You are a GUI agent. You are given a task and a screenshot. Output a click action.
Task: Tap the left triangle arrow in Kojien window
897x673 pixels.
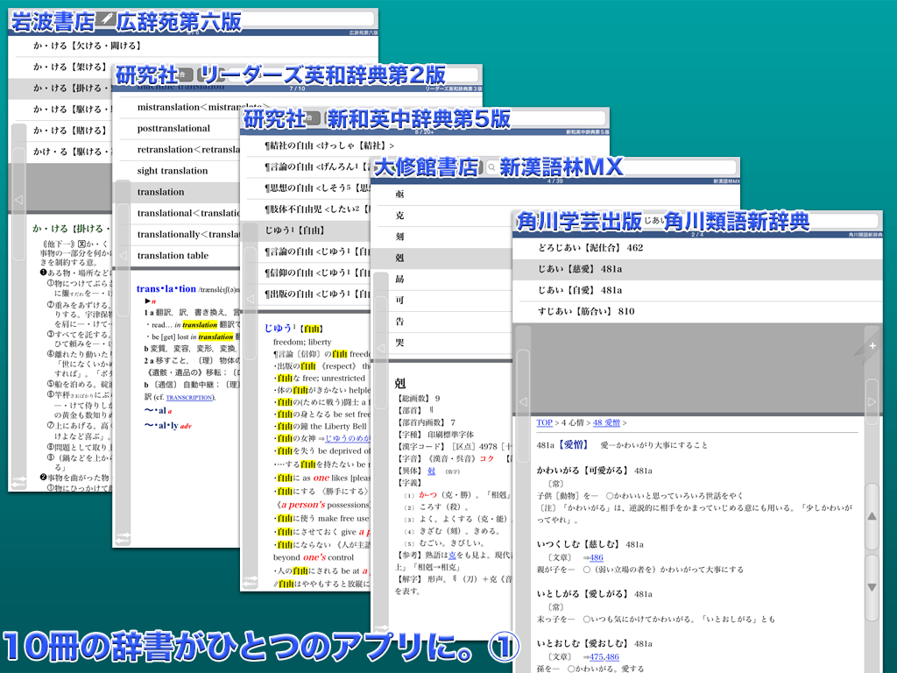19,200
